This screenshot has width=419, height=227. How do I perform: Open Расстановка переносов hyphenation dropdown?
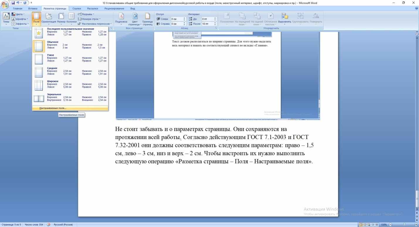click(95, 24)
